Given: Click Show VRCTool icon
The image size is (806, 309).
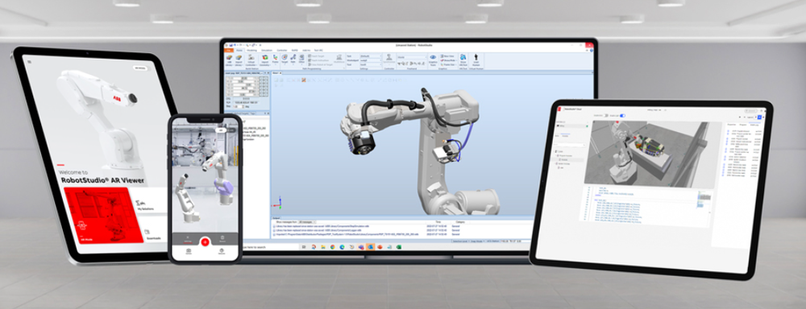Looking at the screenshot, I should pos(463,60).
